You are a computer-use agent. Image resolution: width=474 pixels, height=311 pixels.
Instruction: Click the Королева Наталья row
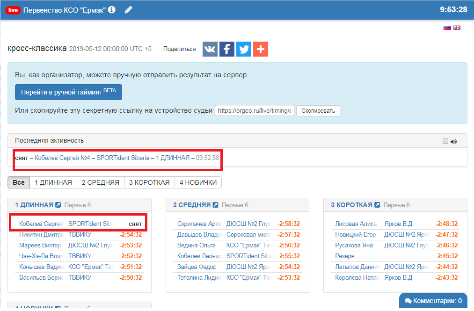[395, 277]
